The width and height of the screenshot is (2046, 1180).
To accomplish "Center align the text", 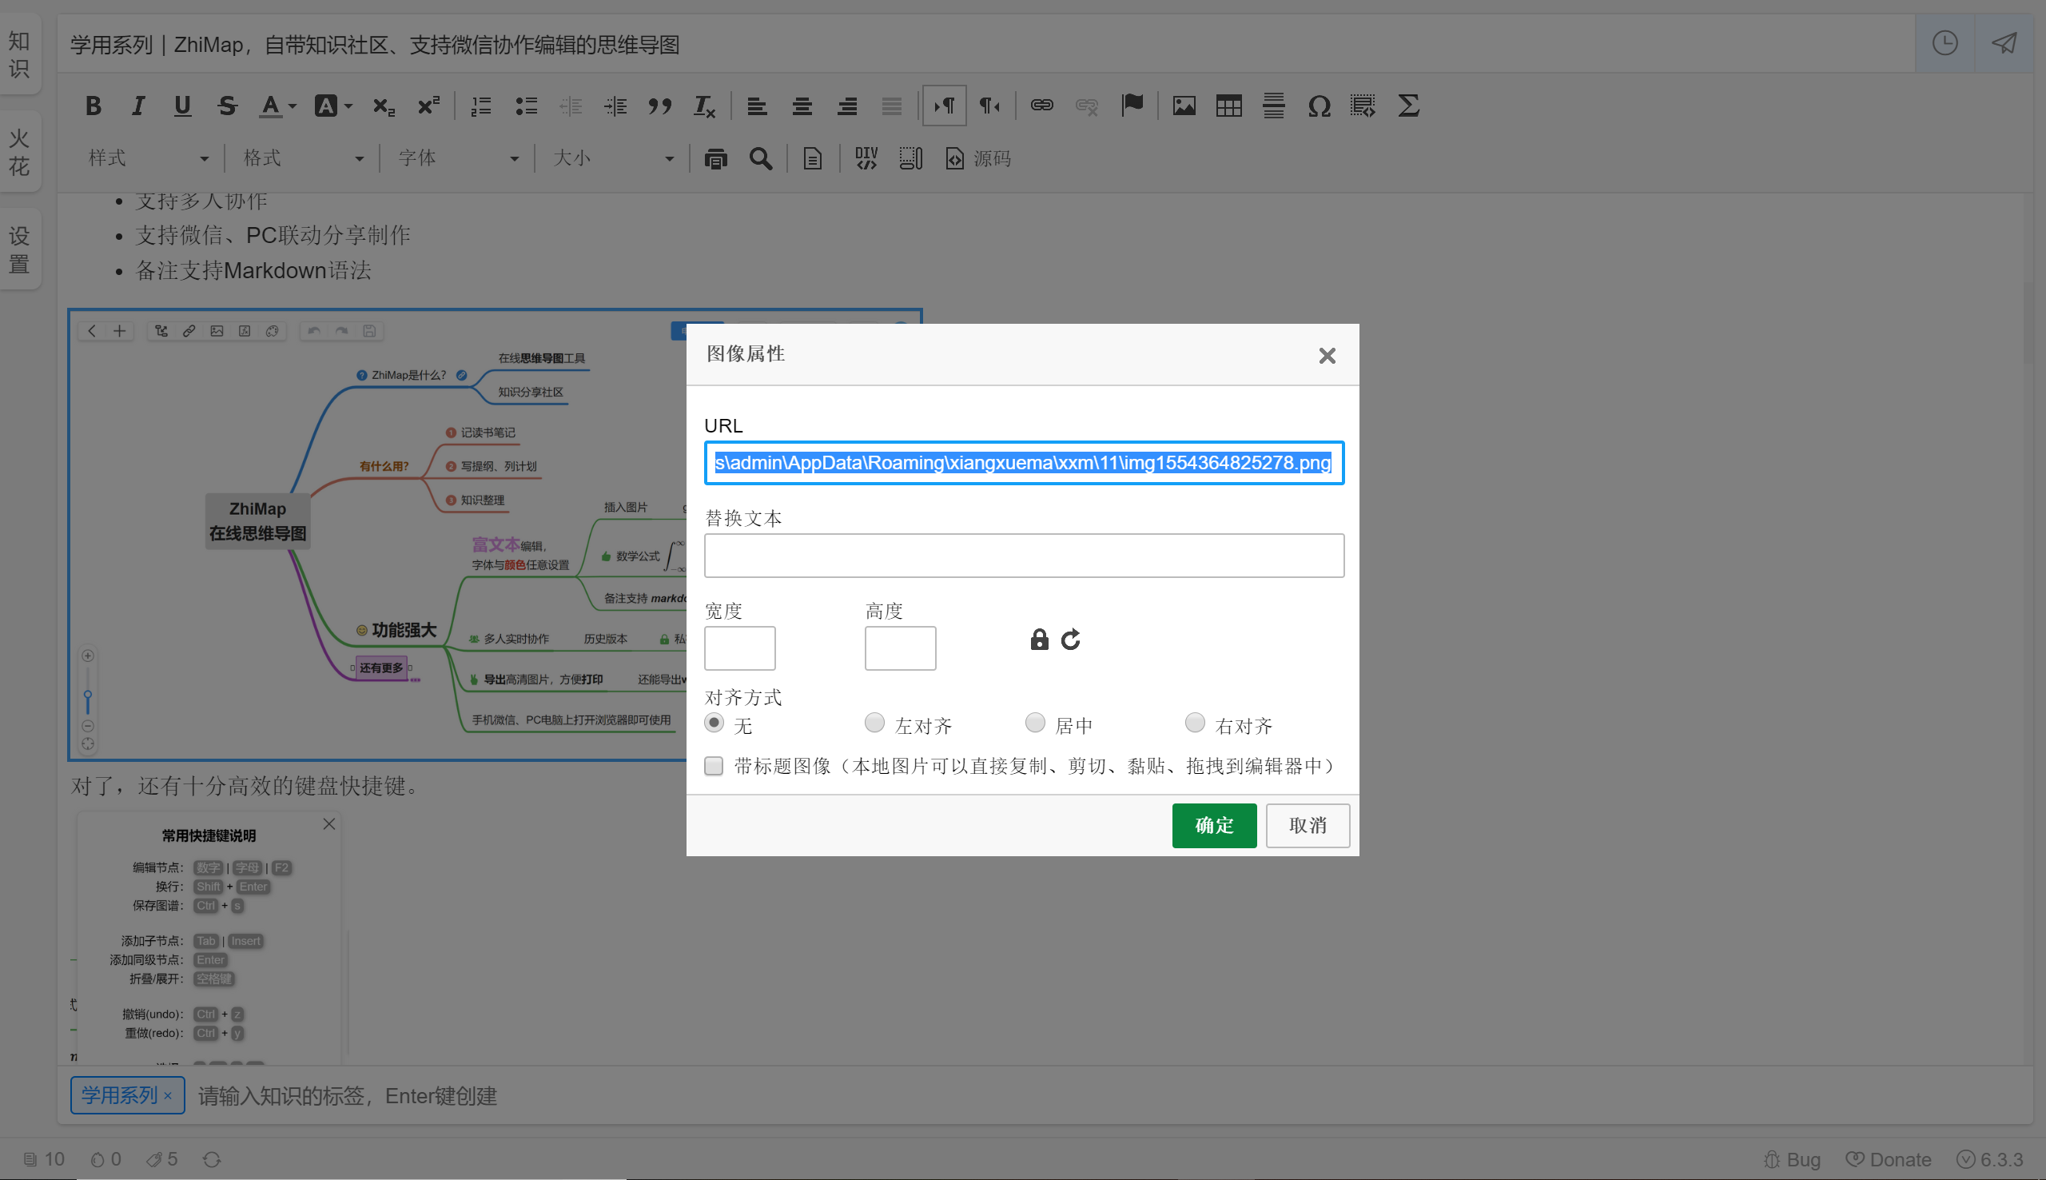I will (802, 106).
